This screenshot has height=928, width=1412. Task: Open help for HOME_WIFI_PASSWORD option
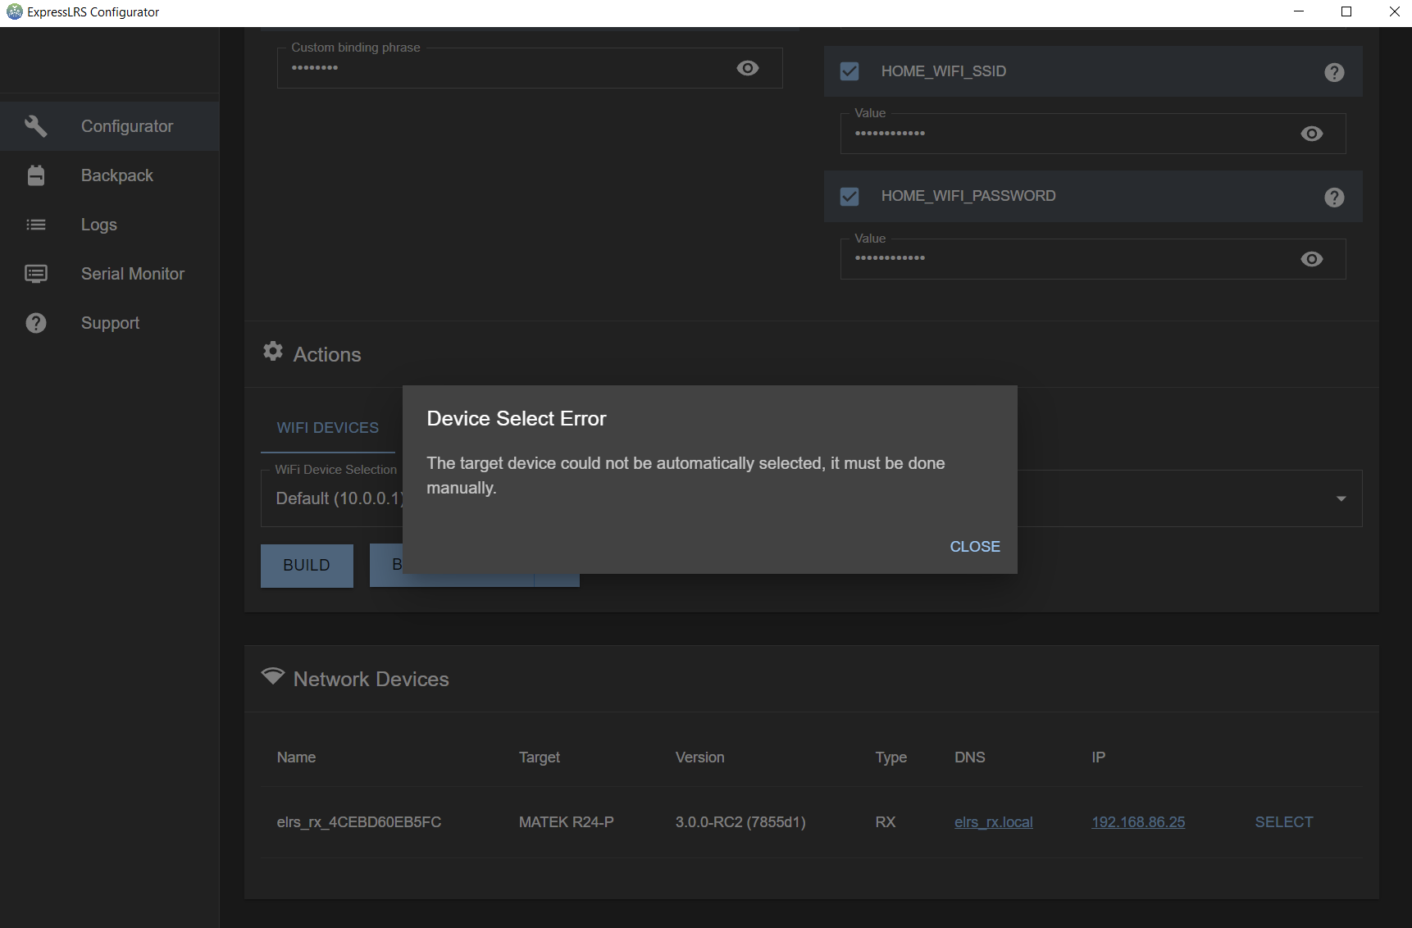click(1334, 197)
